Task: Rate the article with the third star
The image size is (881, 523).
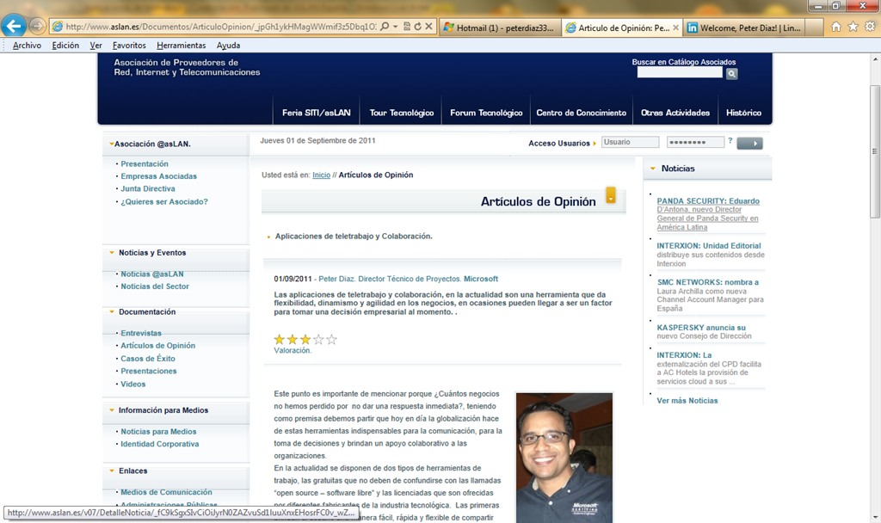Action: pyautogui.click(x=305, y=339)
